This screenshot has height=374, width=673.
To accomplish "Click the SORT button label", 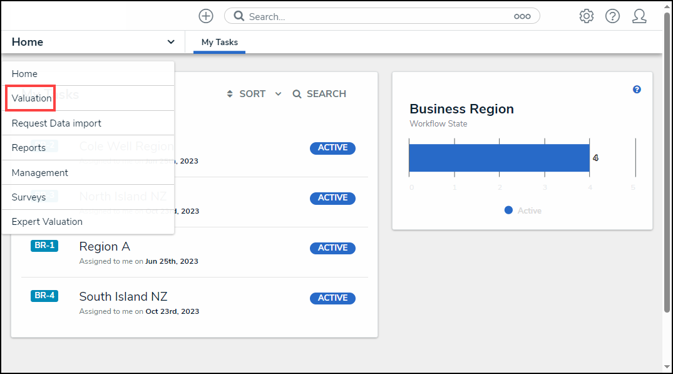I will click(252, 93).
